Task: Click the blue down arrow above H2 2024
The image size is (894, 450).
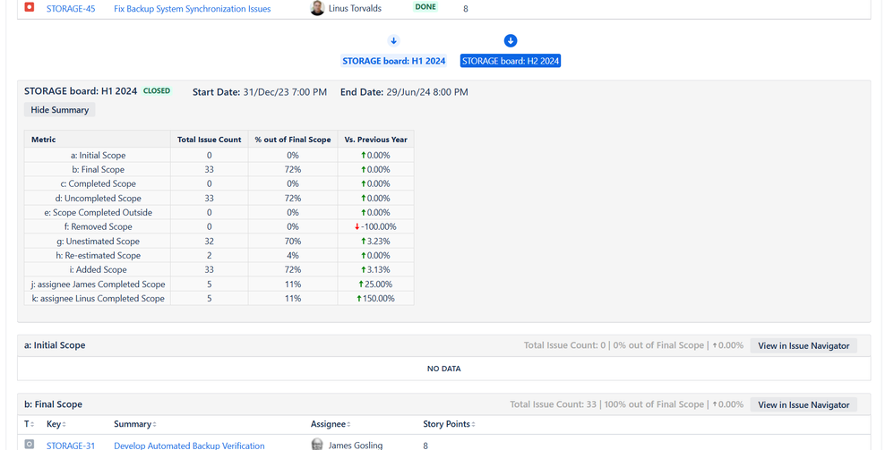Action: (511, 41)
